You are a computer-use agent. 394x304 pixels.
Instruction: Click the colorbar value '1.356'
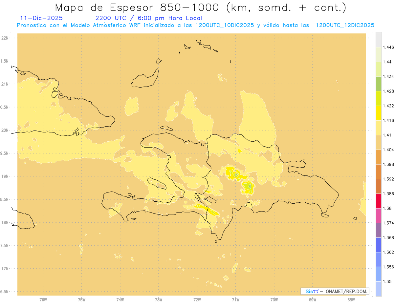click(388, 267)
